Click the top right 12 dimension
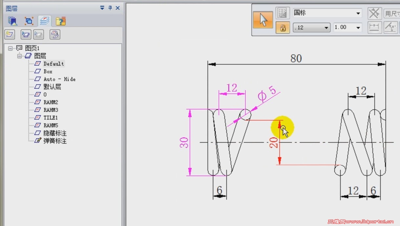The image size is (400, 226). 361,91
